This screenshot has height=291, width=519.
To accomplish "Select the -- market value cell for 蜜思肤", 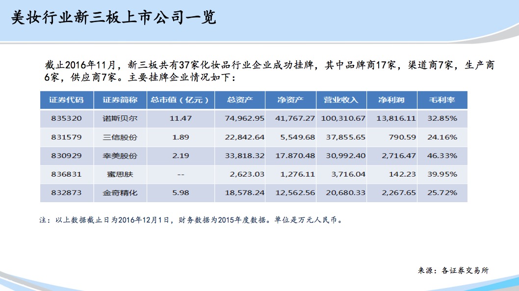I will 181,175.
